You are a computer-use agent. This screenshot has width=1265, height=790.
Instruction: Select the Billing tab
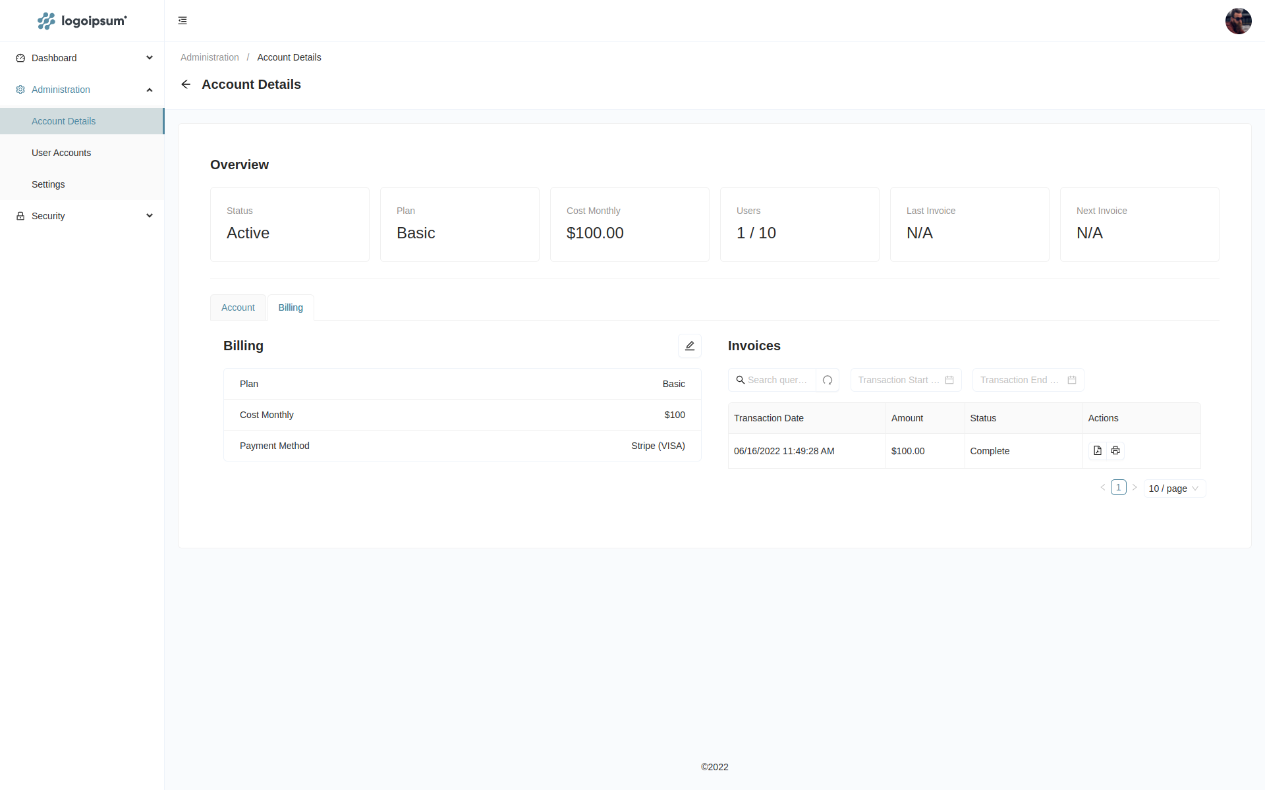291,307
